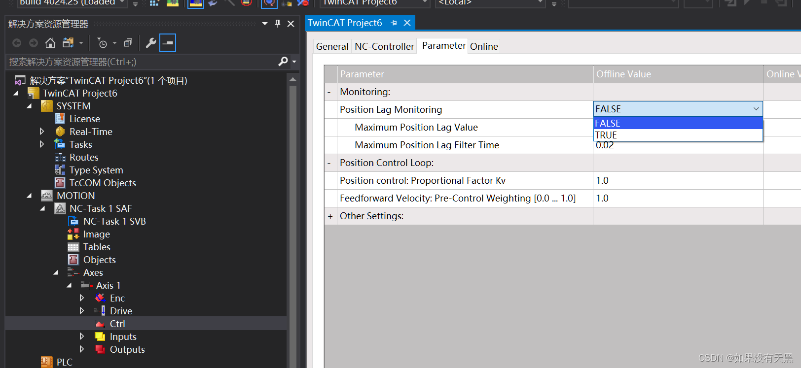Close the Solution Explorer panel
This screenshot has width=801, height=368.
click(x=291, y=23)
